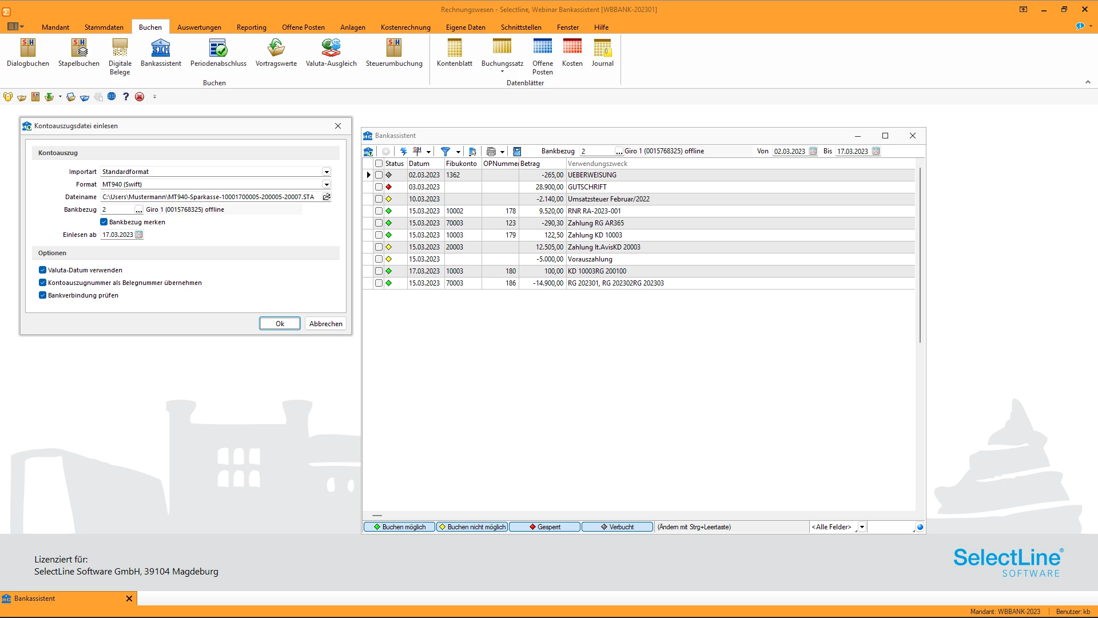Click the green sigma folder icon
The image size is (1098, 618).
tap(49, 97)
